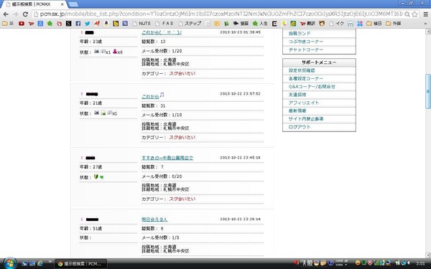
Task: Open the F A S bookmark
Action: (164, 24)
